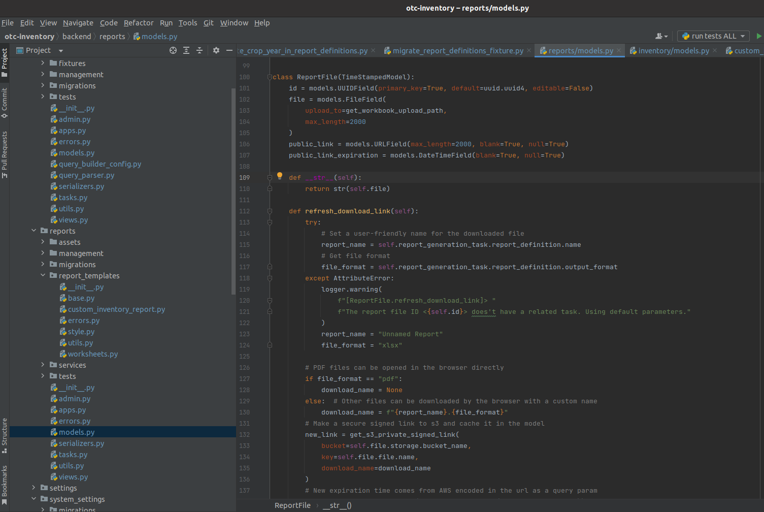Image resolution: width=764 pixels, height=512 pixels.
Task: Click the Expand All icon in Project panel
Action: [186, 50]
